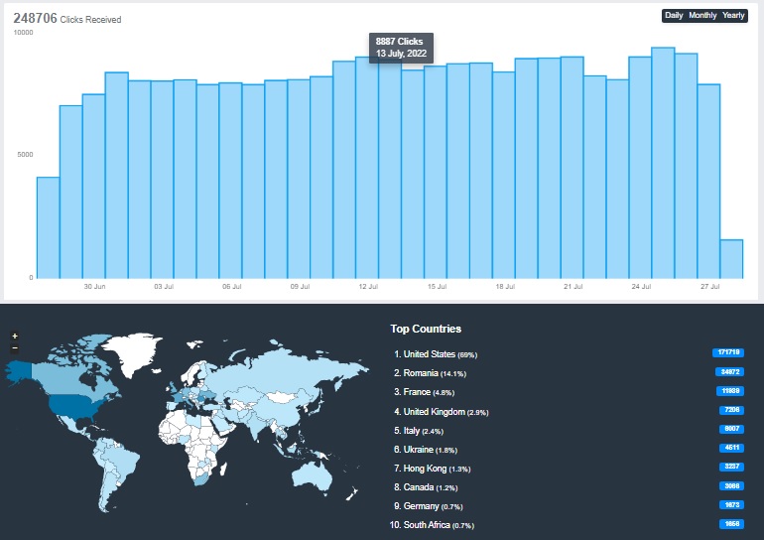This screenshot has width=764, height=540.
Task: Click Romania's 34872 count badge
Action: click(x=729, y=372)
